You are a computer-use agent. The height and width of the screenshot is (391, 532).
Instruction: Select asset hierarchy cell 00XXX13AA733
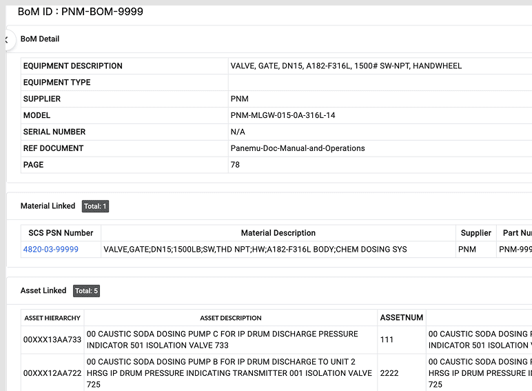(52, 340)
